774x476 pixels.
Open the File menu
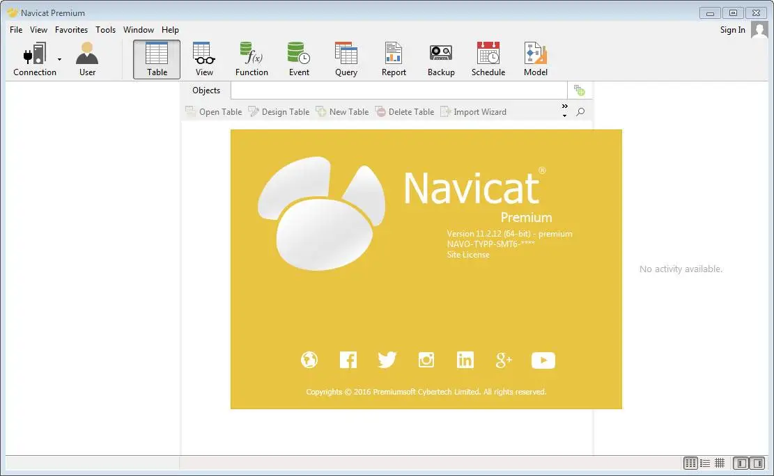point(16,30)
